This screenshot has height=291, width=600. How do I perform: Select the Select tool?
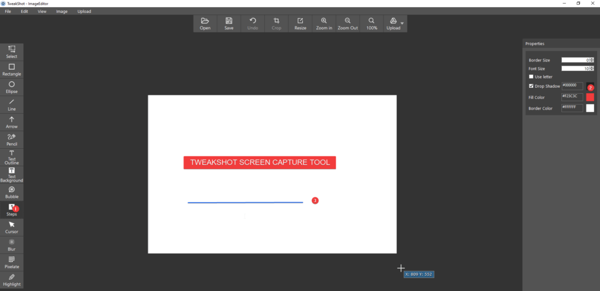click(12, 52)
